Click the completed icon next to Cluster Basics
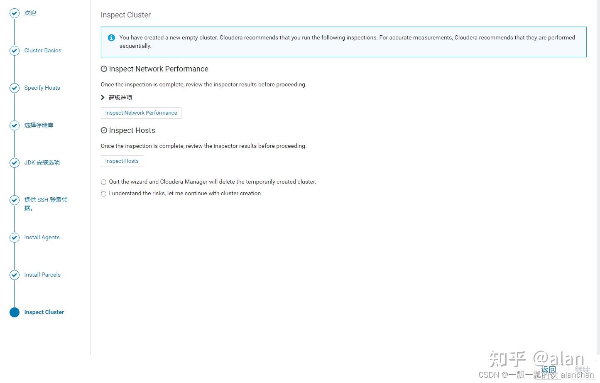The height and width of the screenshot is (383, 600). point(15,50)
